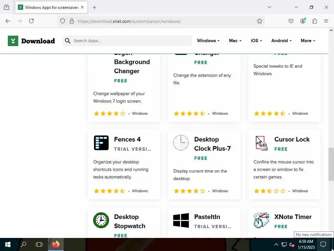The width and height of the screenshot is (334, 251).
Task: Click "Confine the mouse cursor" description
Action: 283,170
